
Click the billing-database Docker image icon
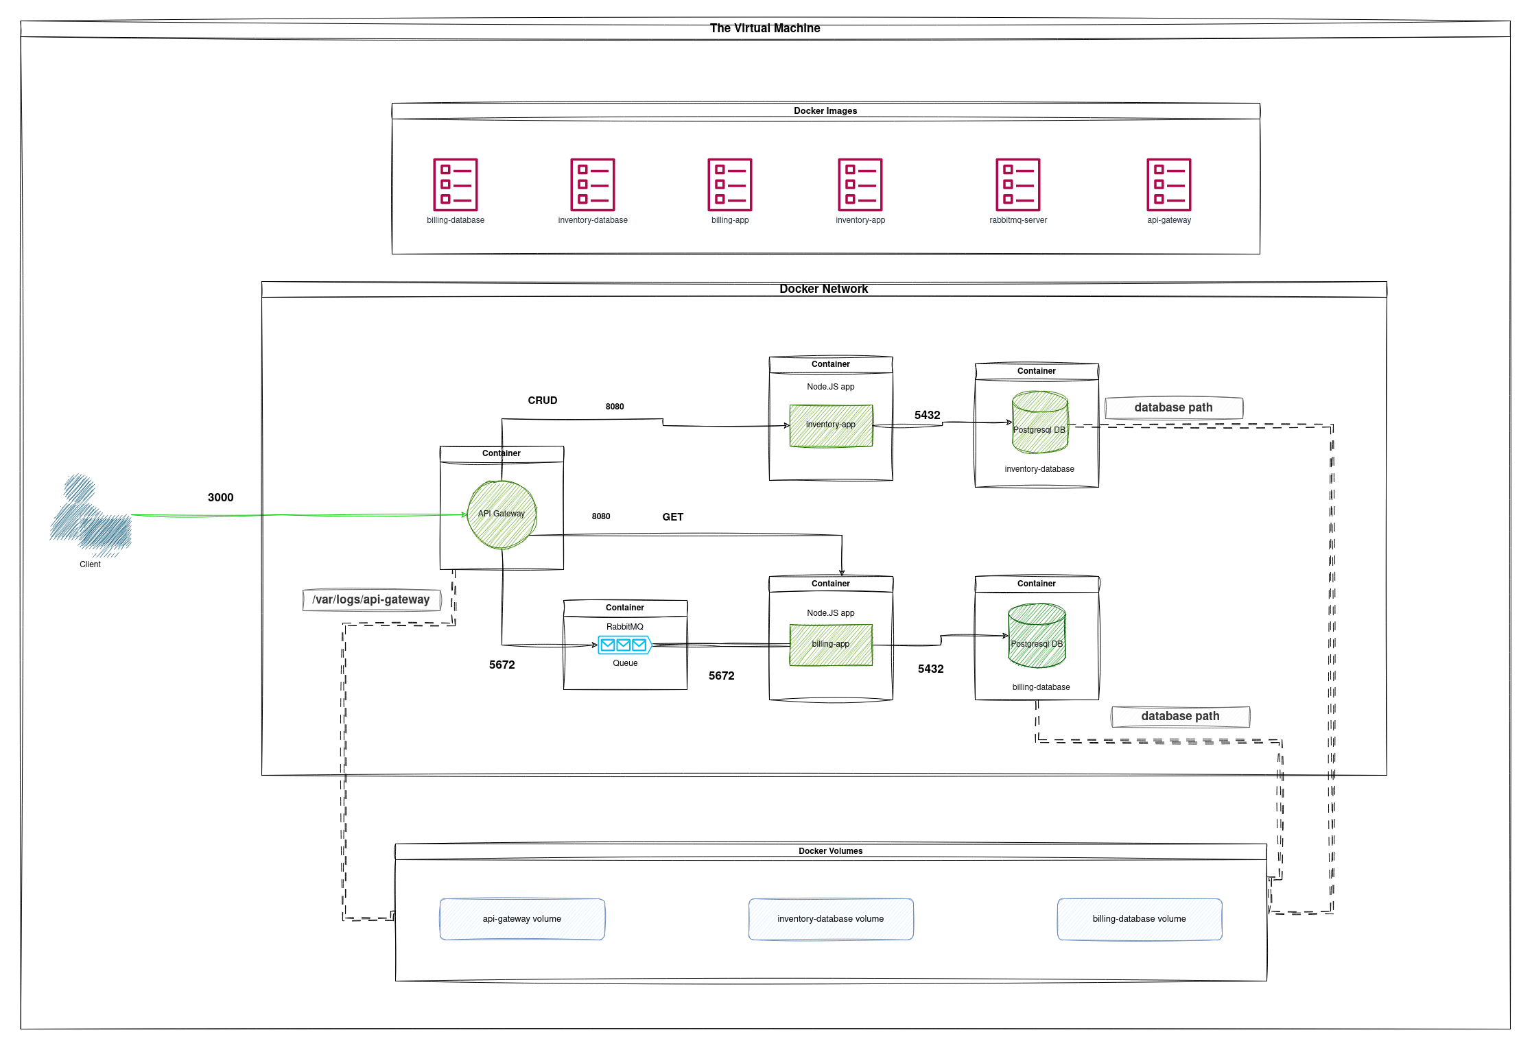pos(455,184)
